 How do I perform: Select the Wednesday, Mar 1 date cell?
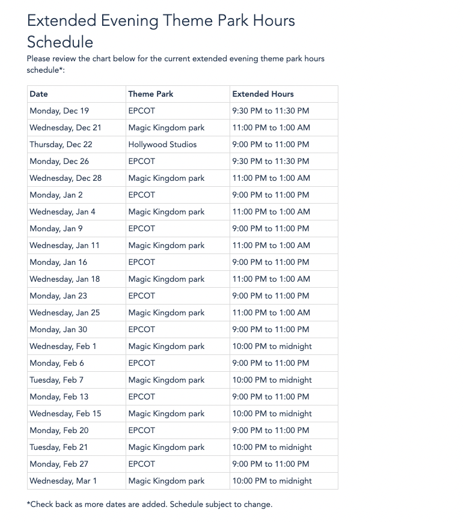(x=63, y=481)
